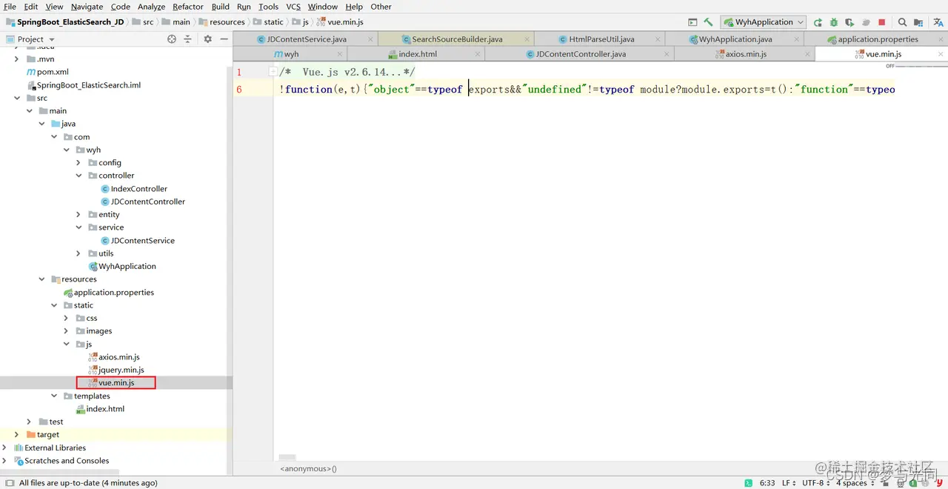Click the <anonymous>() breadcrumb below editor
The width and height of the screenshot is (948, 489).
tap(308, 468)
